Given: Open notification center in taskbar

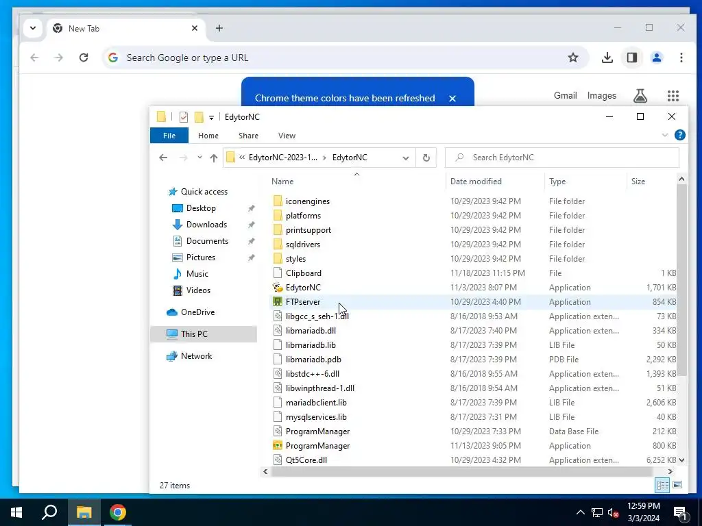Looking at the screenshot, I should (680, 513).
